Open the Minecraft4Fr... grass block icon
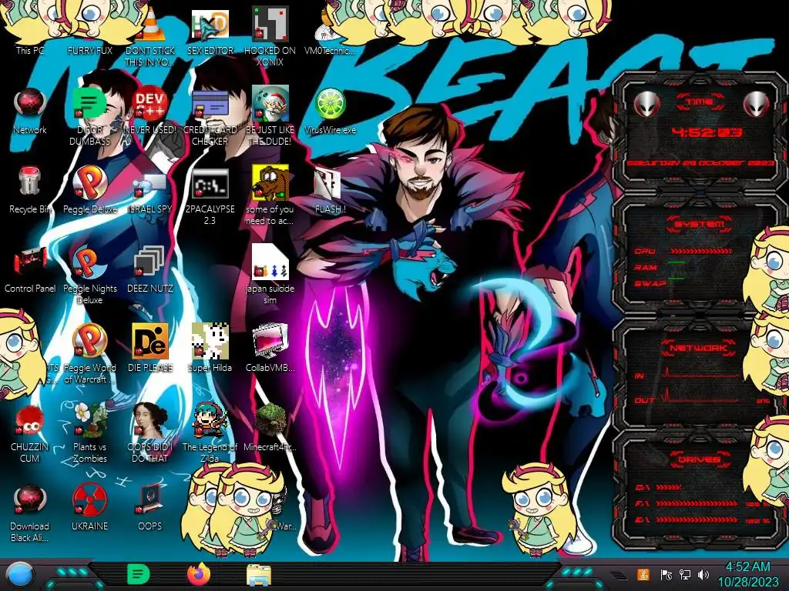The width and height of the screenshot is (789, 591). [270, 419]
